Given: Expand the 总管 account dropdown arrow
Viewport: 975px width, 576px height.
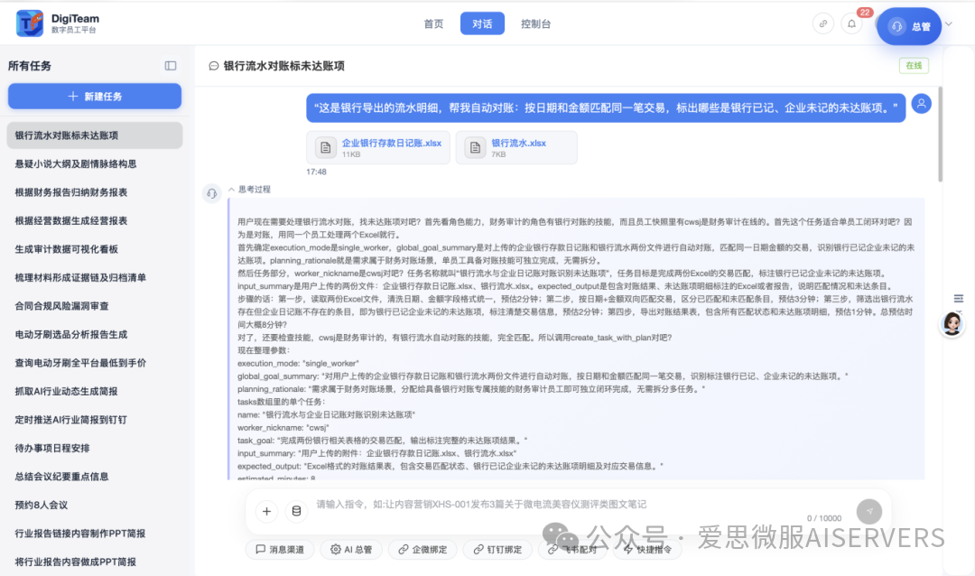Looking at the screenshot, I should 949,24.
